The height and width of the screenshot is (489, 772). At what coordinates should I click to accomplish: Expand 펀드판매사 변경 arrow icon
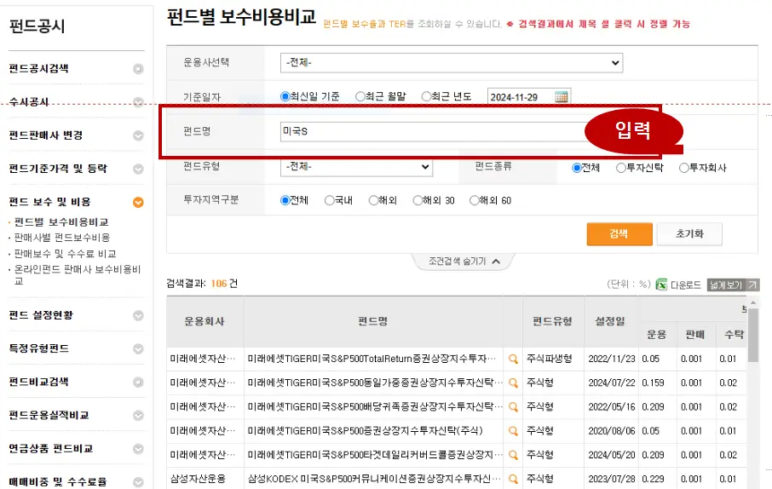[x=138, y=135]
